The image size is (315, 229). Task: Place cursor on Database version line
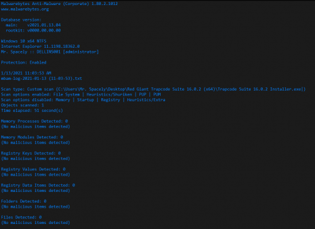tap(21, 20)
